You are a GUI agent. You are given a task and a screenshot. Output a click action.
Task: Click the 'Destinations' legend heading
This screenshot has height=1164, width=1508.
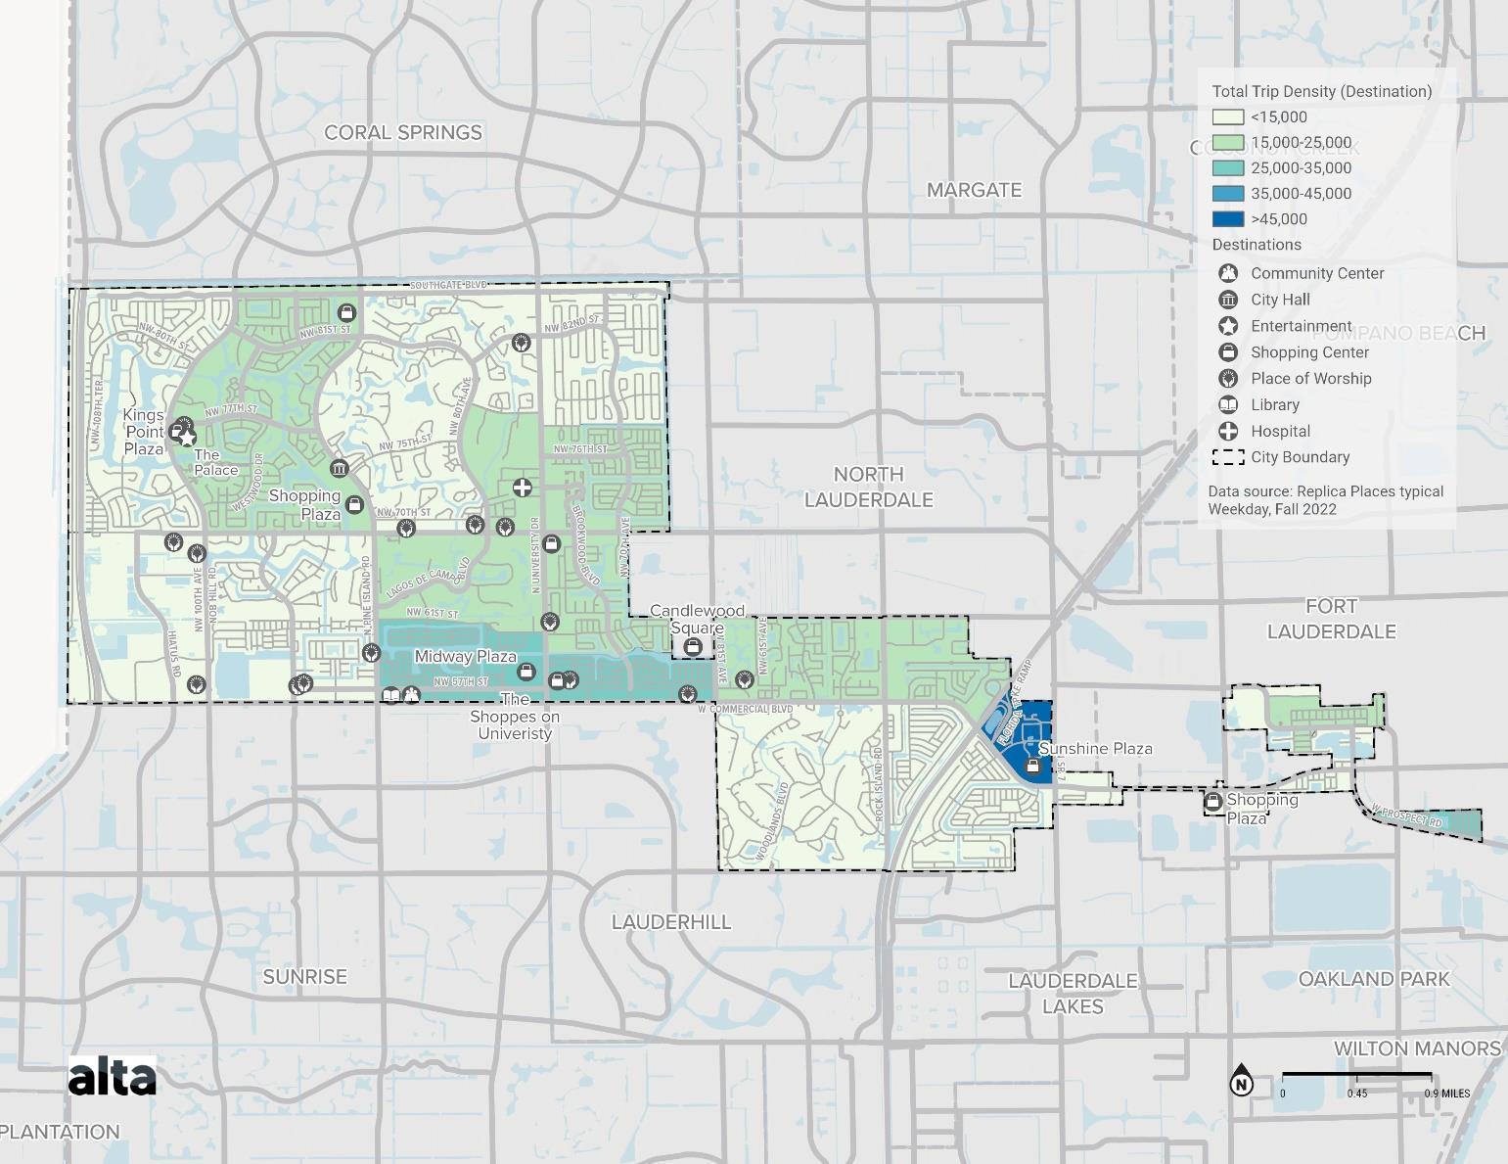[1257, 245]
